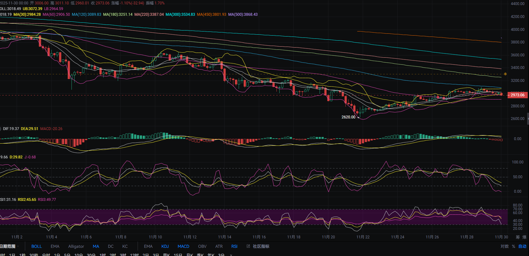Enable the Alligator overlay indicator

click(76, 246)
